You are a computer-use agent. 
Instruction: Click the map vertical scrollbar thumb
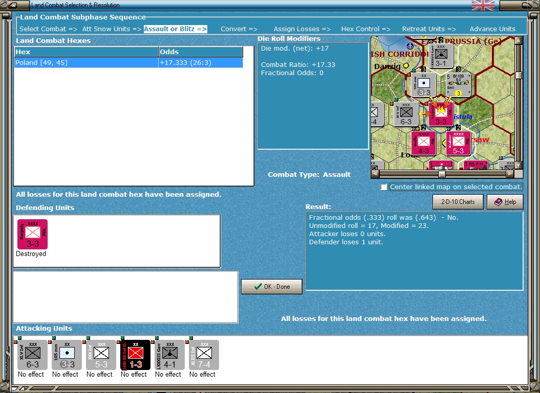pos(519,75)
